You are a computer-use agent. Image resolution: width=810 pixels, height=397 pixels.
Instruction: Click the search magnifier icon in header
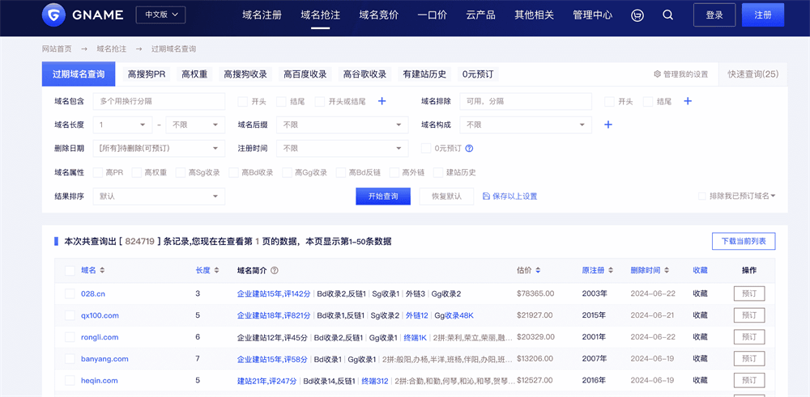667,15
